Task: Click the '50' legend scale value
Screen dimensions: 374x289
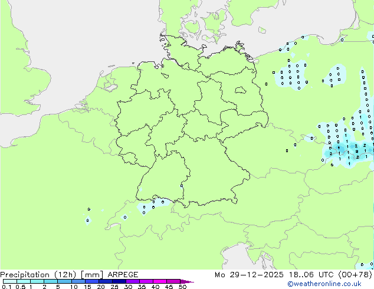Action: pyautogui.click(x=182, y=287)
